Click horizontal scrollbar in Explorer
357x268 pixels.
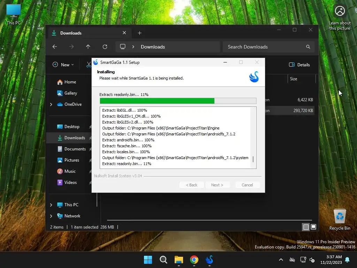(210, 220)
